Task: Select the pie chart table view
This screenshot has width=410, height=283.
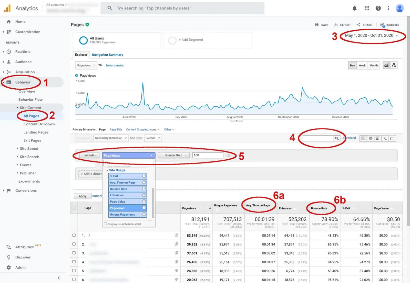Action: pyautogui.click(x=371, y=138)
